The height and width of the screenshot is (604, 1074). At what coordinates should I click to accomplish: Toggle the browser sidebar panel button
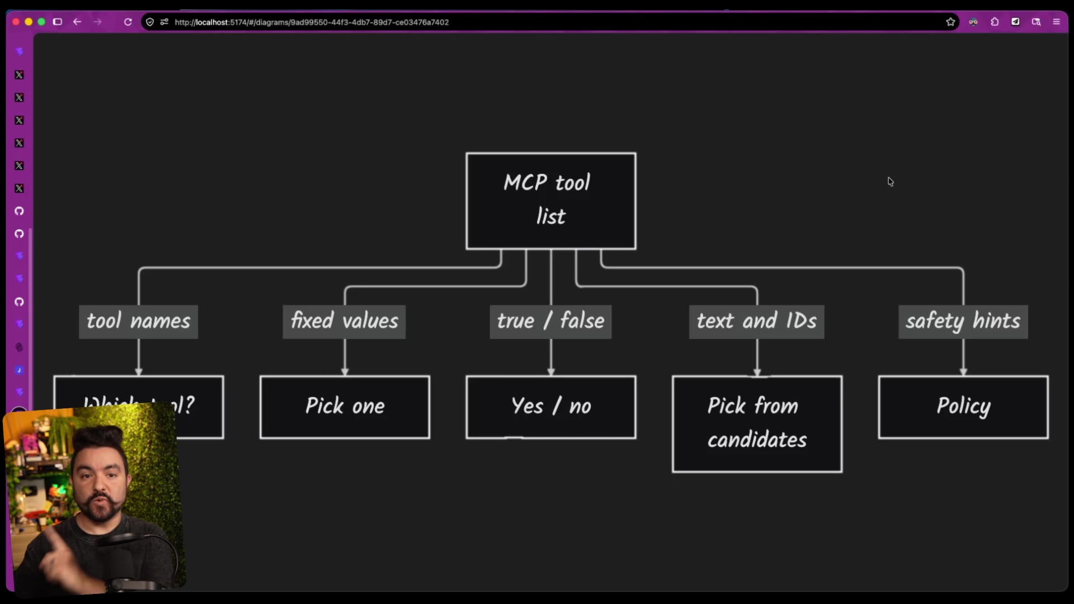57,22
